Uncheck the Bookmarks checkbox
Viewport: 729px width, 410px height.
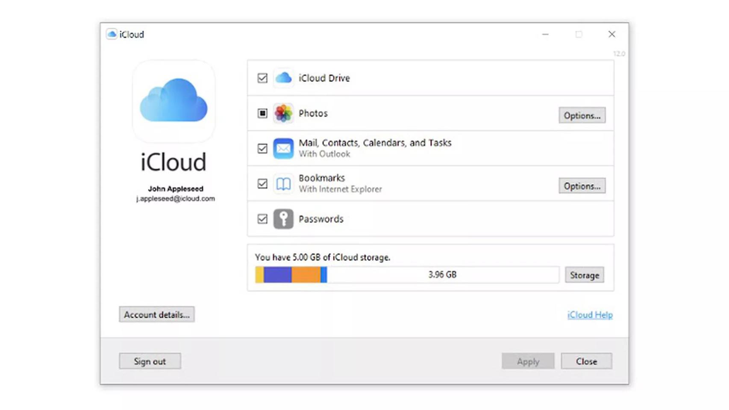click(262, 184)
